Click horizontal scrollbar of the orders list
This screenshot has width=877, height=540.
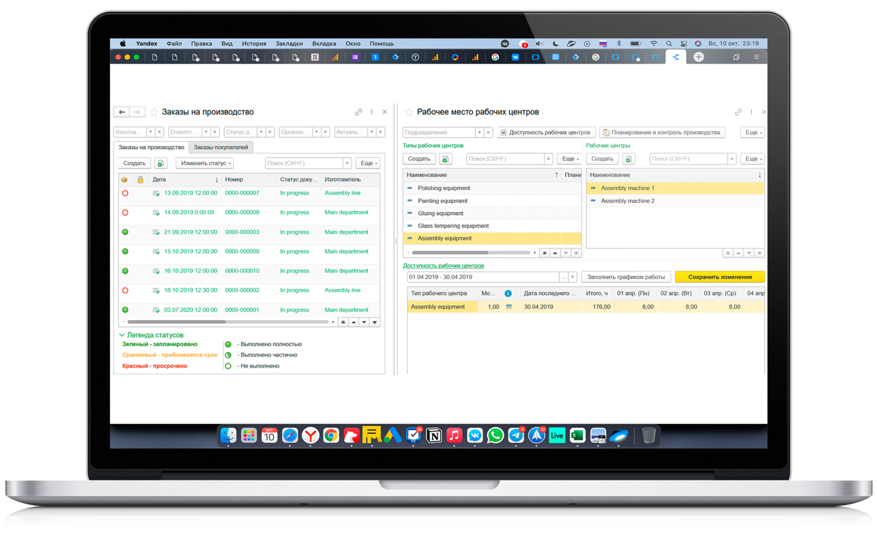(176, 322)
